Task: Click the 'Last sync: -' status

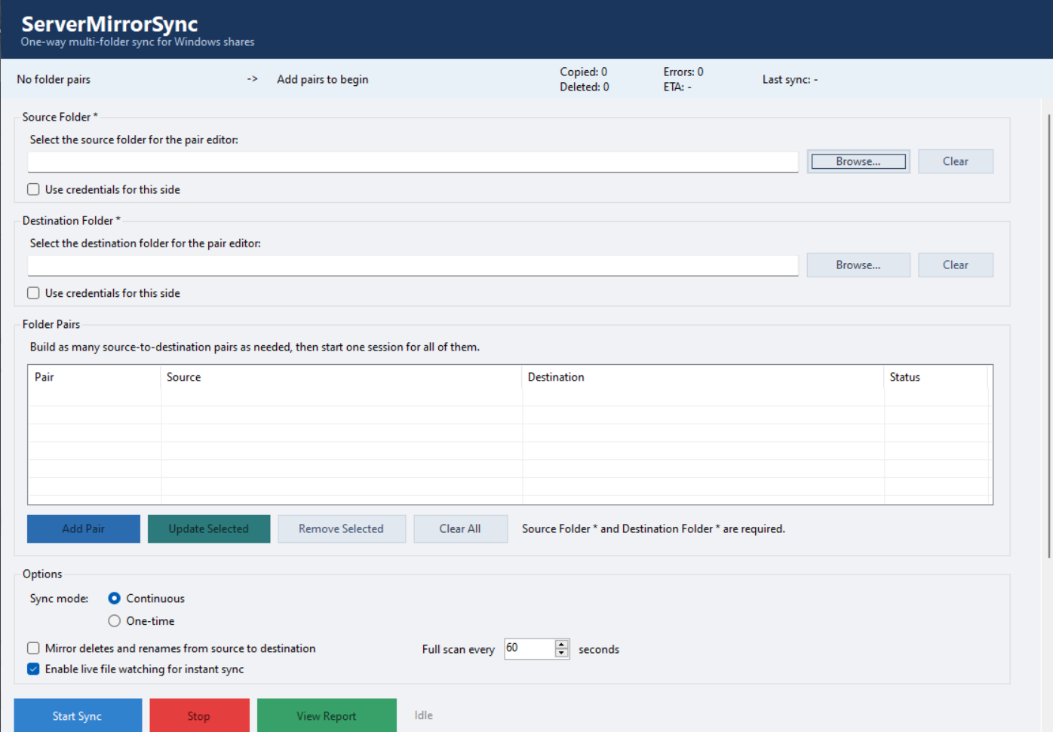Action: point(790,79)
